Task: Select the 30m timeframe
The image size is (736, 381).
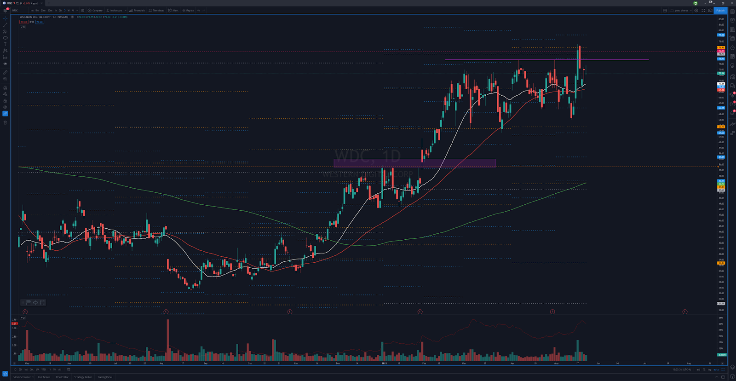Action: point(50,11)
